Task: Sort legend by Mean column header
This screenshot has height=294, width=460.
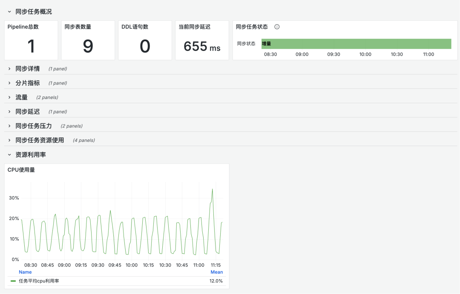Action: point(216,272)
